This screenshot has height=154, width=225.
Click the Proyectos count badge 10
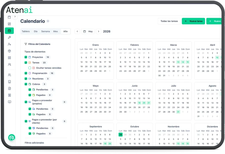[48, 57]
